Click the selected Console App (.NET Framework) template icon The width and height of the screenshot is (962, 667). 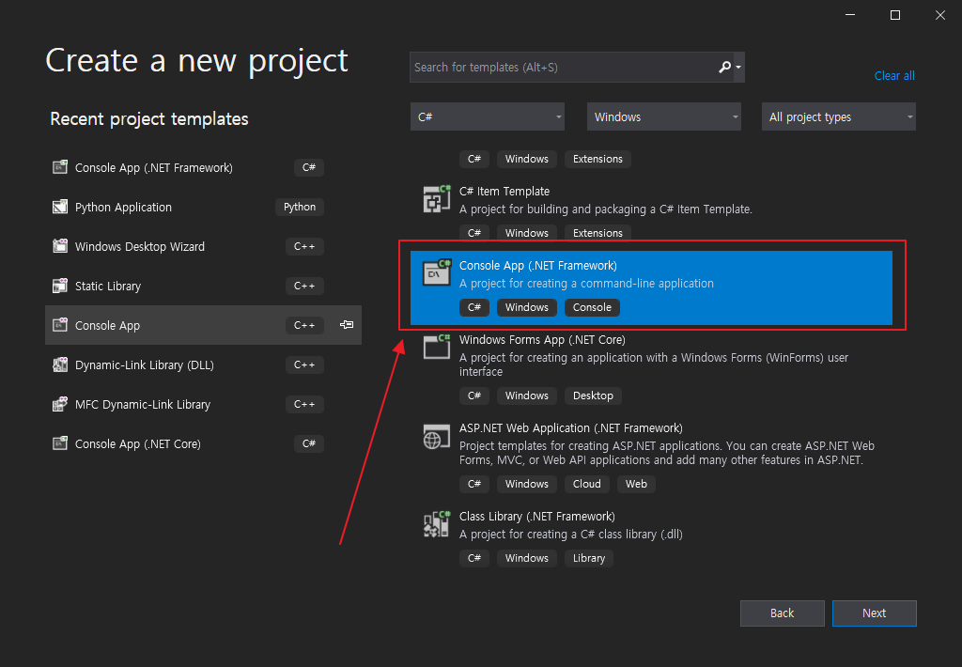coord(437,272)
